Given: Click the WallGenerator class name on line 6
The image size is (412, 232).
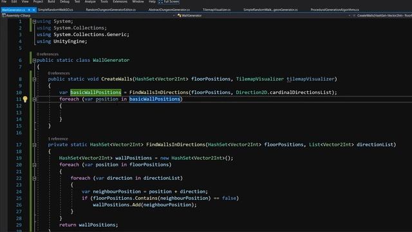Looking at the screenshot, I should click(x=111, y=60).
